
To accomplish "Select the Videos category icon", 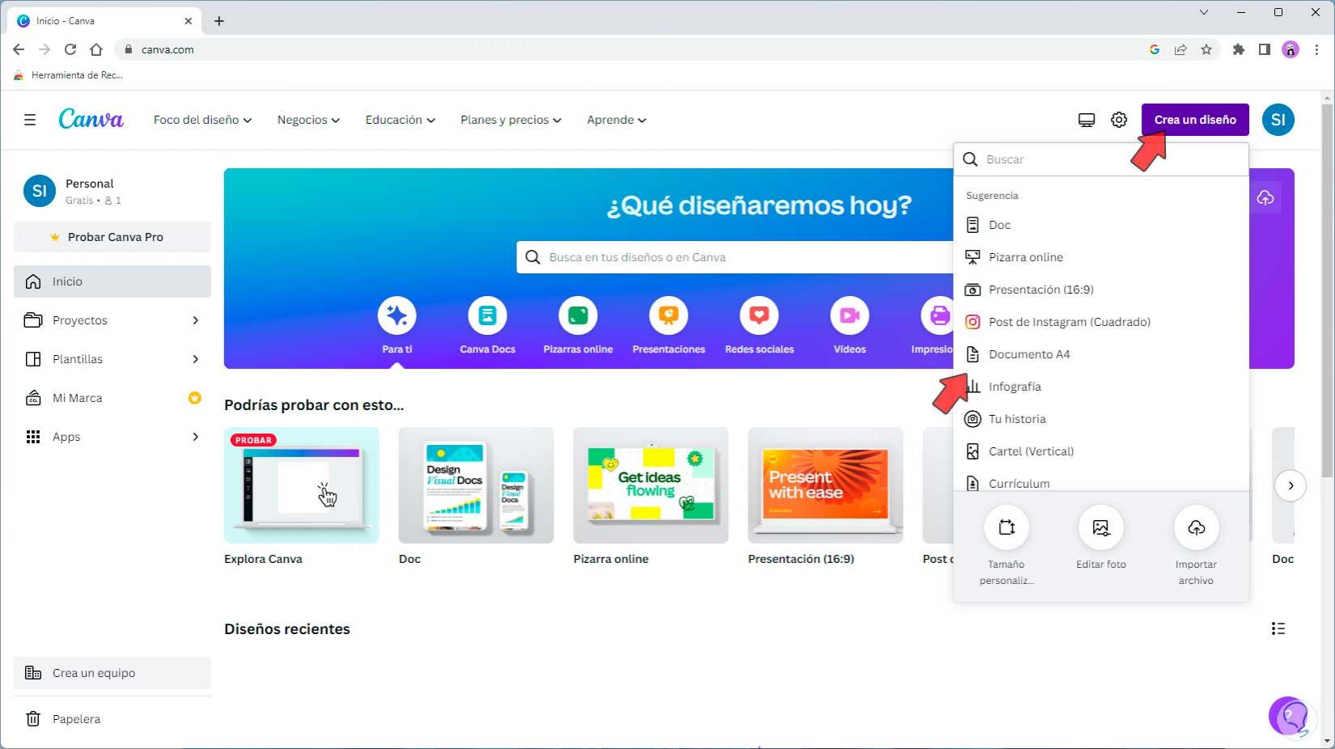I will click(x=850, y=315).
